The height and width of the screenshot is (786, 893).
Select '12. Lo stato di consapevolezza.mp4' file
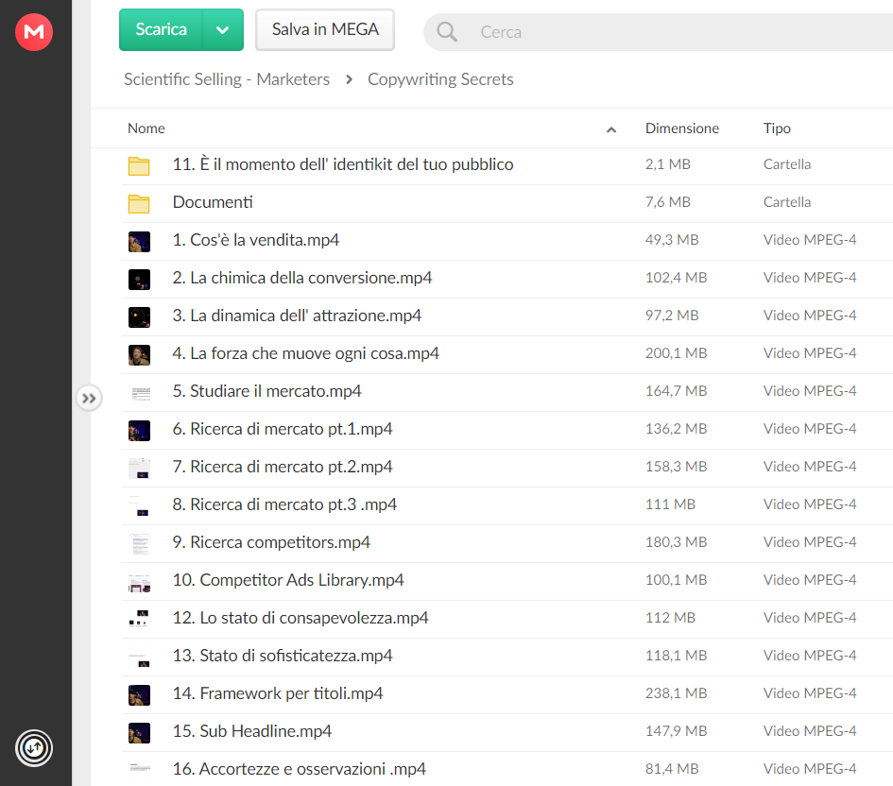point(507,619)
